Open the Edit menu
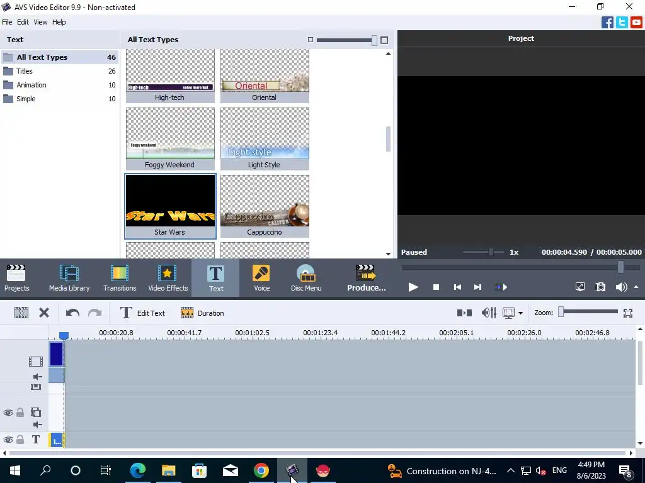The image size is (645, 483). pos(23,22)
